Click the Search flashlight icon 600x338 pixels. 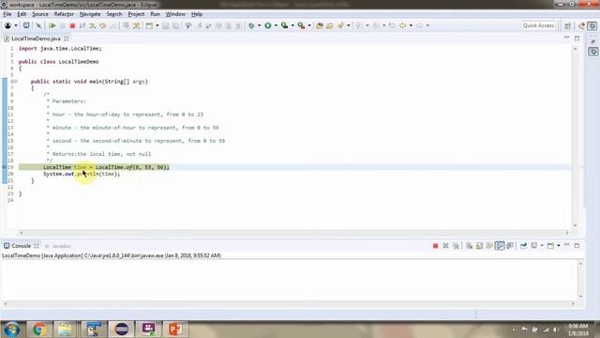[340, 25]
